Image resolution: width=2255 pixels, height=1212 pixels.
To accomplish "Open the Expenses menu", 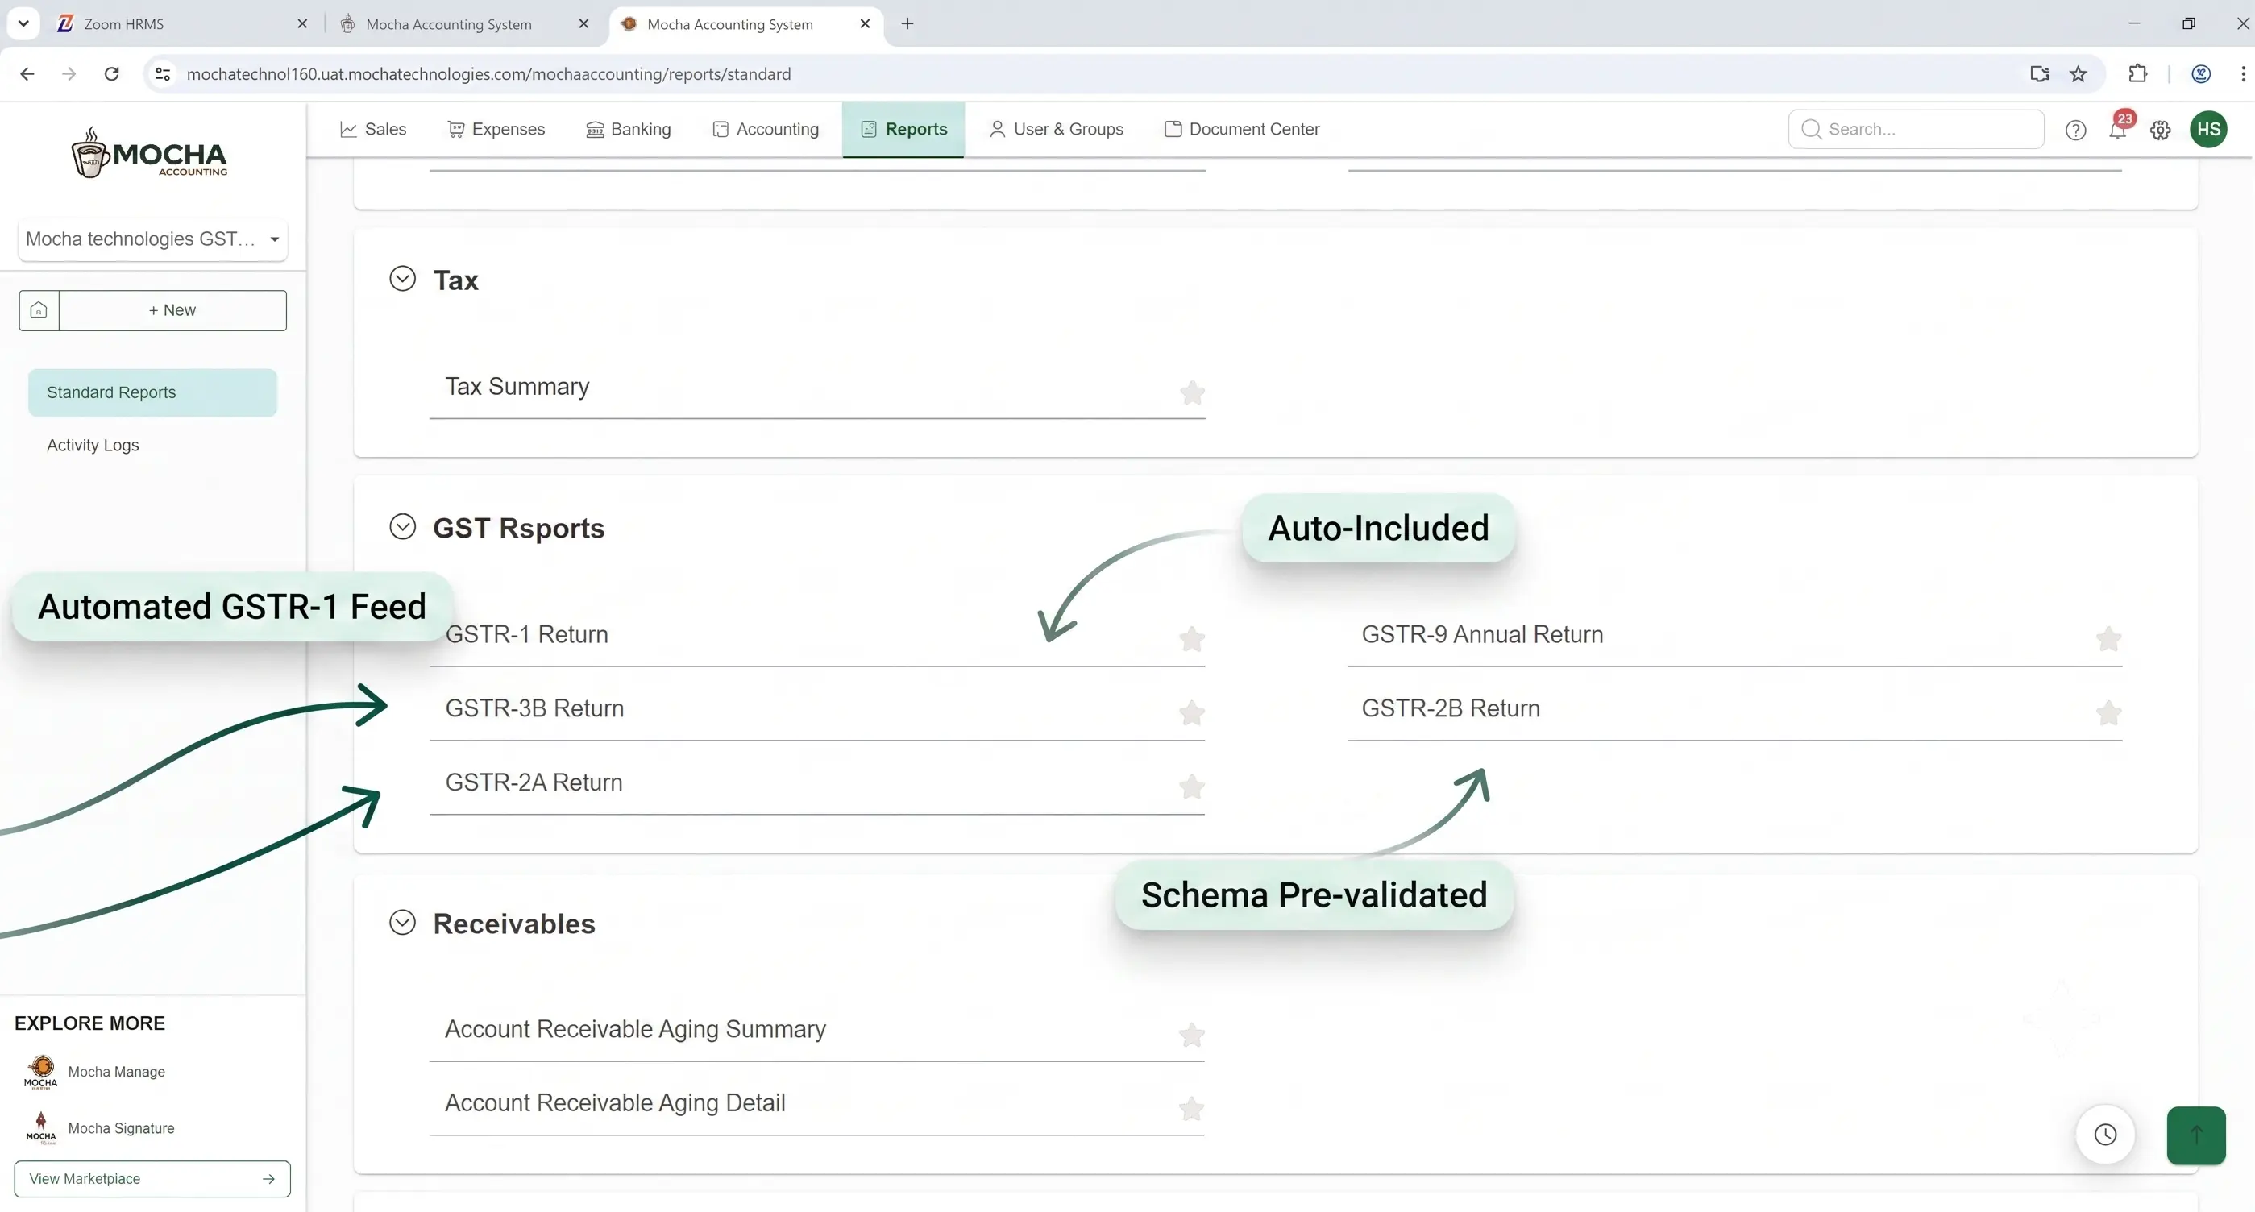I will coord(496,130).
